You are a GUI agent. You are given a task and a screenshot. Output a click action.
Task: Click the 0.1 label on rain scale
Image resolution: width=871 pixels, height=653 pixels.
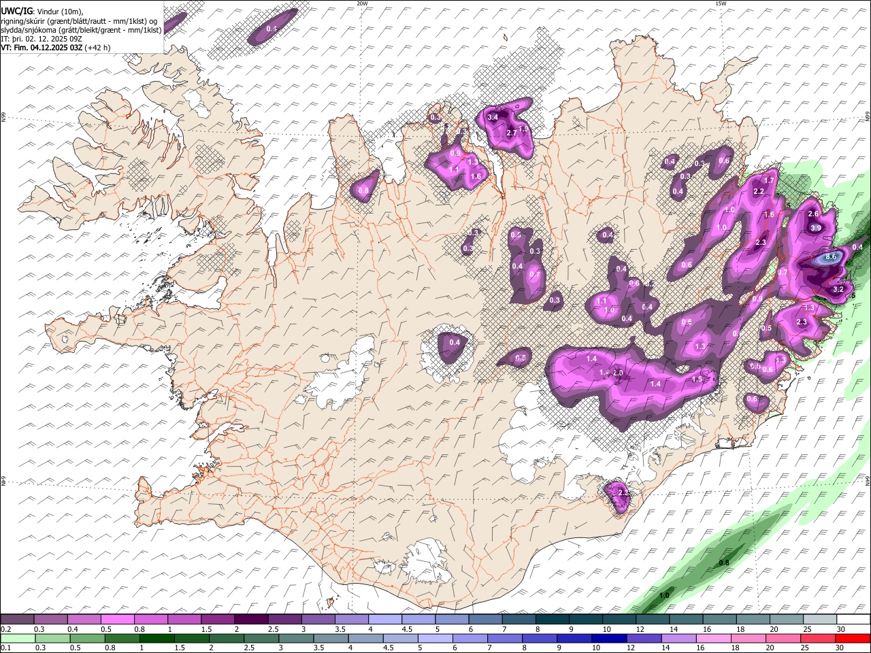pyautogui.click(x=5, y=648)
